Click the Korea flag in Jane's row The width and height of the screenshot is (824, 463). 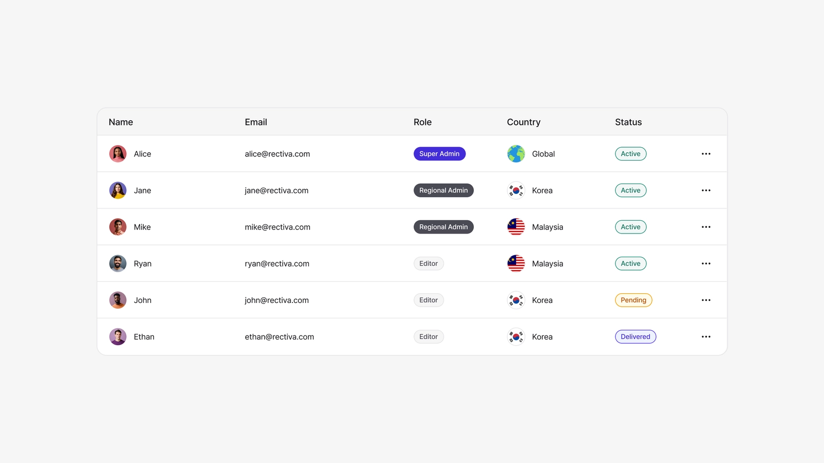point(516,190)
